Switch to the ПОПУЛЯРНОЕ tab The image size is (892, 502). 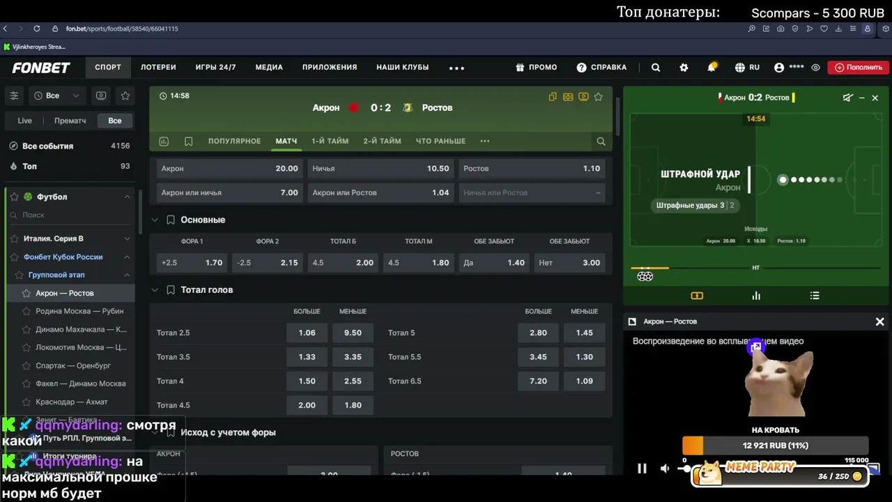point(234,141)
